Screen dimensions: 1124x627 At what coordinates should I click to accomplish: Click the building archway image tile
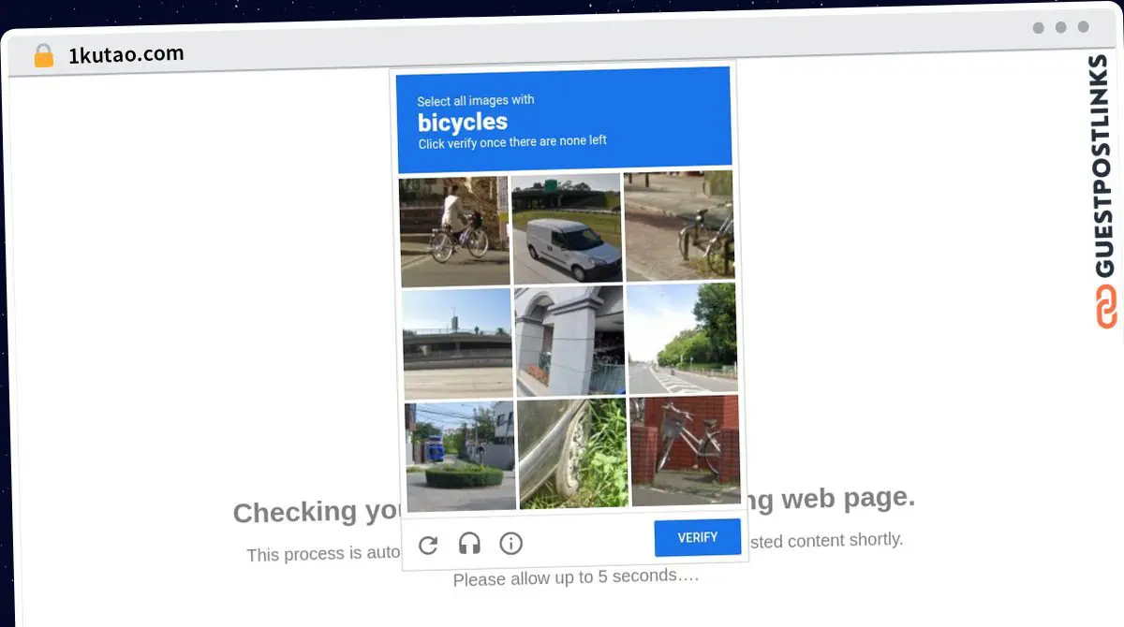[x=569, y=340]
